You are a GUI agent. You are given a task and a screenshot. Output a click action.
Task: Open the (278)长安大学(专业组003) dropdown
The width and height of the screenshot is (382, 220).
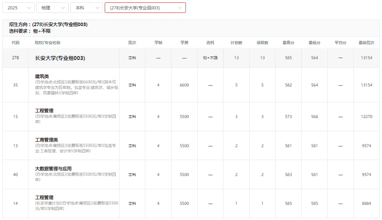[x=145, y=8]
